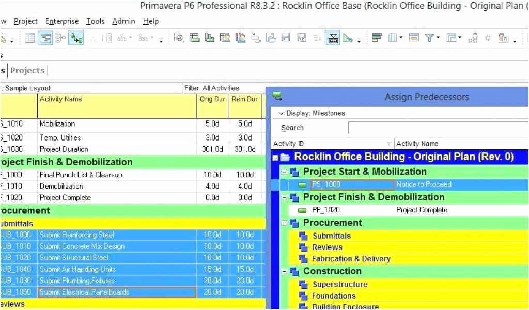
Task: Toggle the highlighted collapse-to toolbar button
Action: (332, 38)
